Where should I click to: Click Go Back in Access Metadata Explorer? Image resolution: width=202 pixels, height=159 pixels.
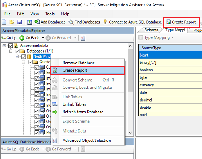click(29, 38)
